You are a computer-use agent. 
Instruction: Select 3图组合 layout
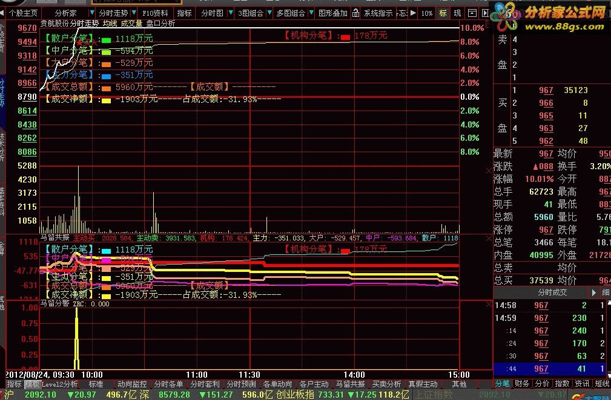(251, 13)
